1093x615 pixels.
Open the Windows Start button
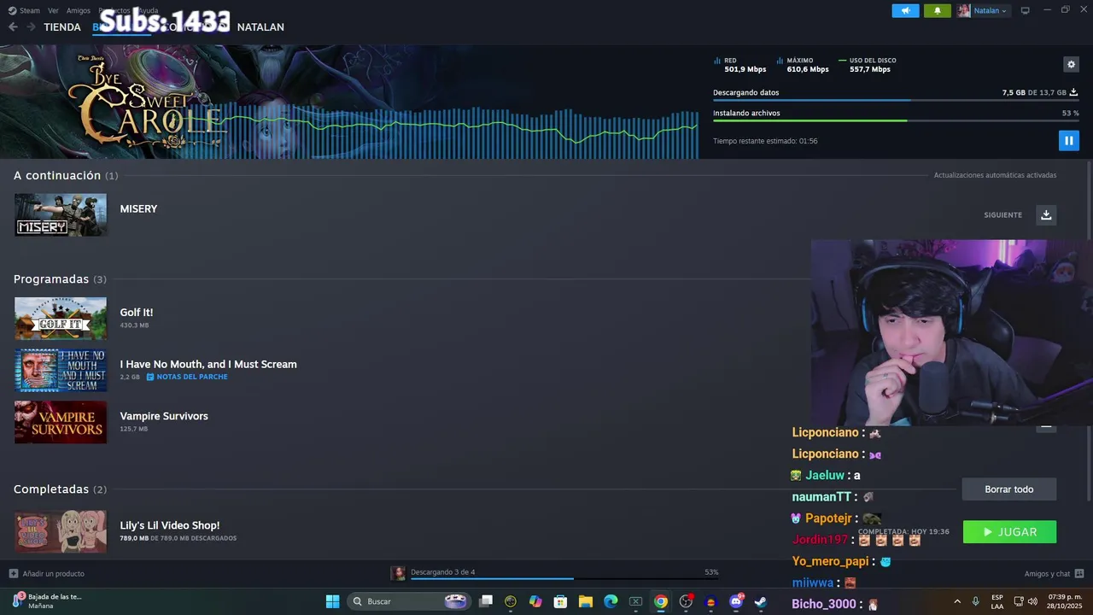(x=333, y=601)
